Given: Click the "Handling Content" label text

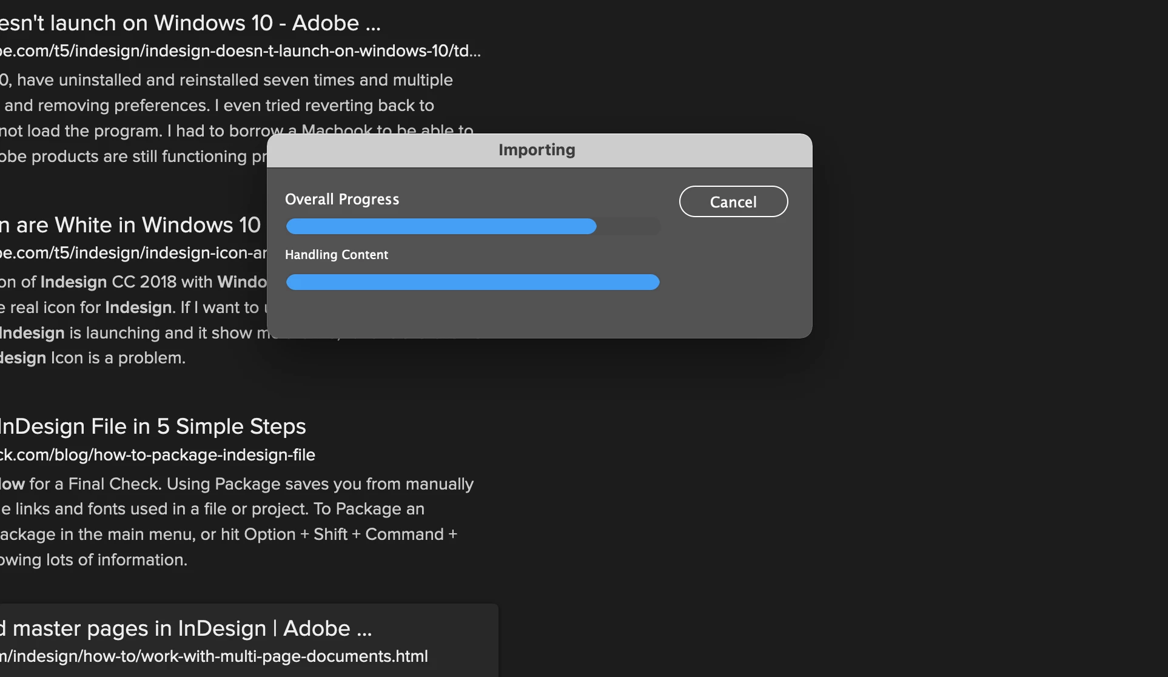Looking at the screenshot, I should 337,255.
